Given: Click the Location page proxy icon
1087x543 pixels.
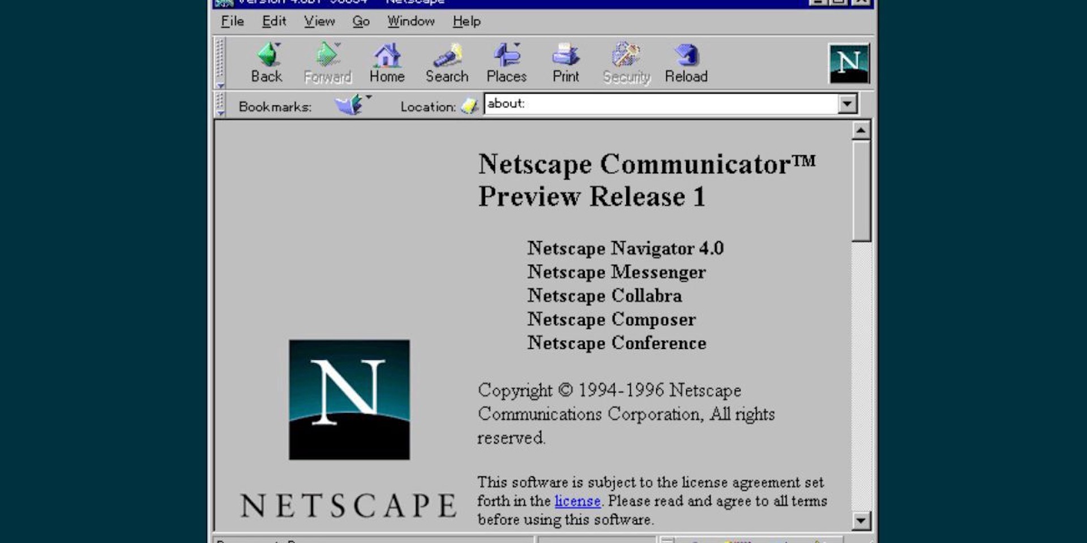Looking at the screenshot, I should pos(469,105).
